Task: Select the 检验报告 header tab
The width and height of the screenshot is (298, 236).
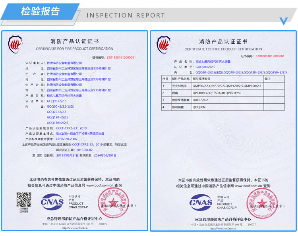Action: [x=40, y=11]
